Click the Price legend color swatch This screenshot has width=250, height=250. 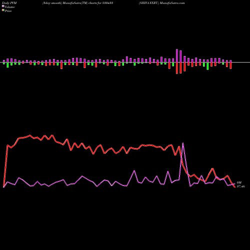click(3, 10)
